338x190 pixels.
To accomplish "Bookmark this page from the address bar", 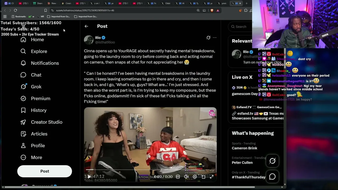I will click(x=45, y=10).
